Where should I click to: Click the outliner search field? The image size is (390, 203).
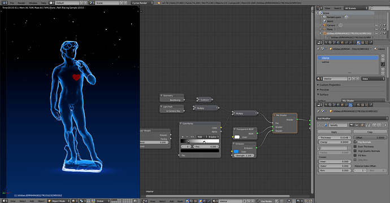click(380, 8)
